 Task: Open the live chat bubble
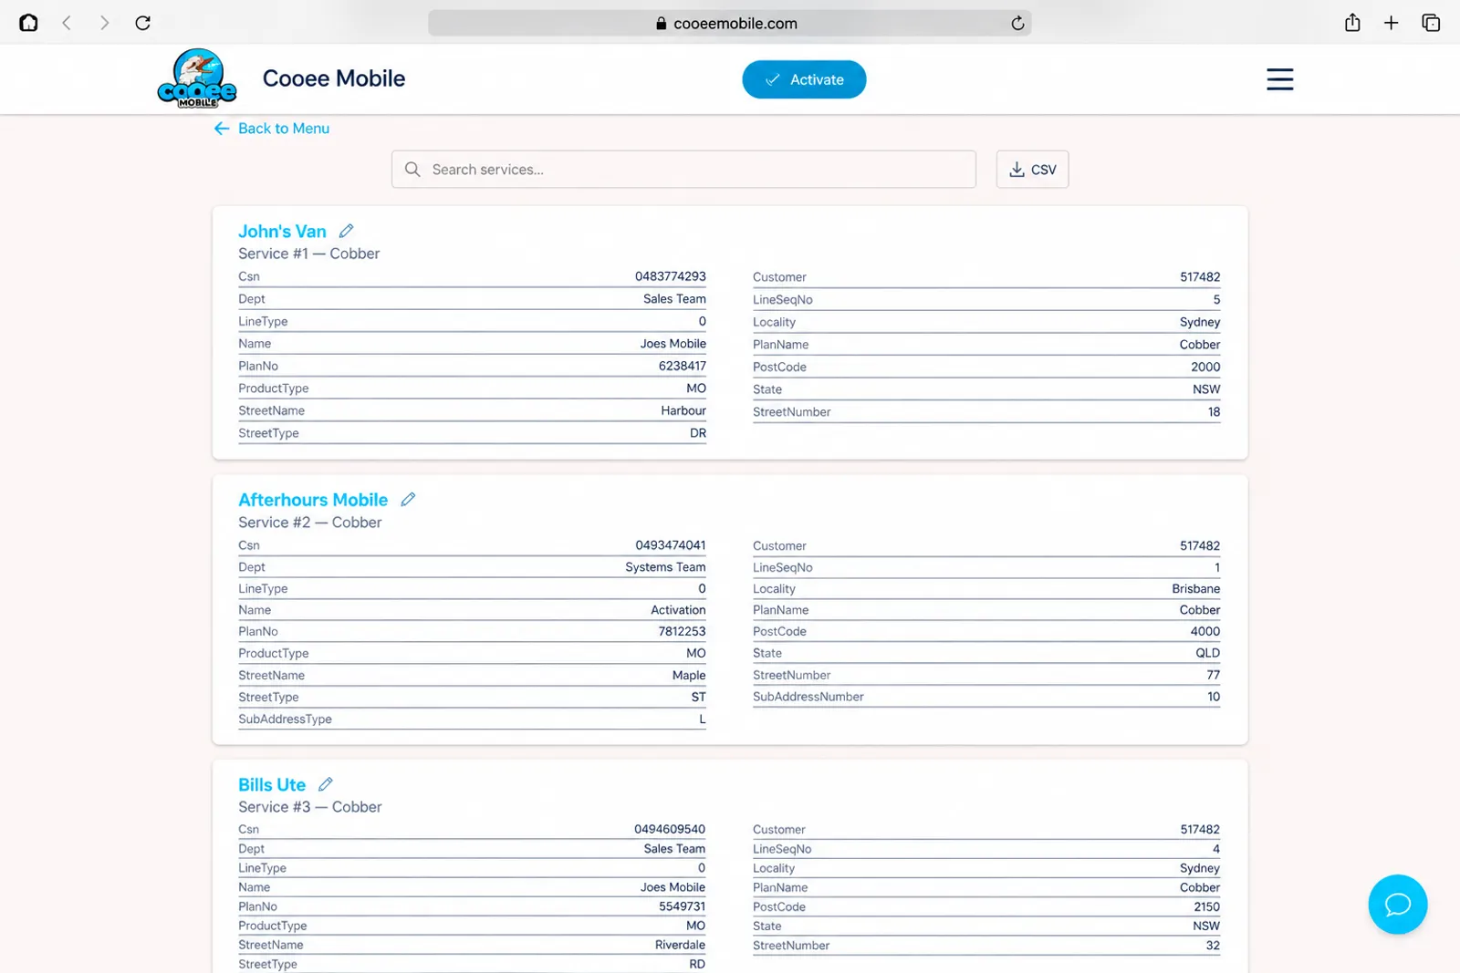pyautogui.click(x=1397, y=904)
